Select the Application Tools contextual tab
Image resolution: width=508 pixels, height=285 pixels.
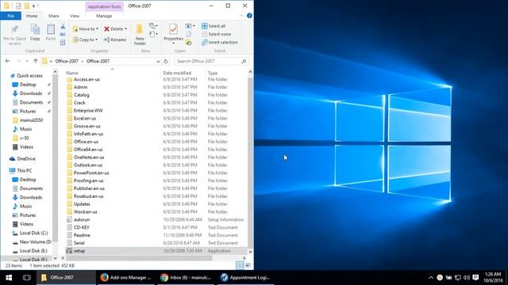[104, 6]
